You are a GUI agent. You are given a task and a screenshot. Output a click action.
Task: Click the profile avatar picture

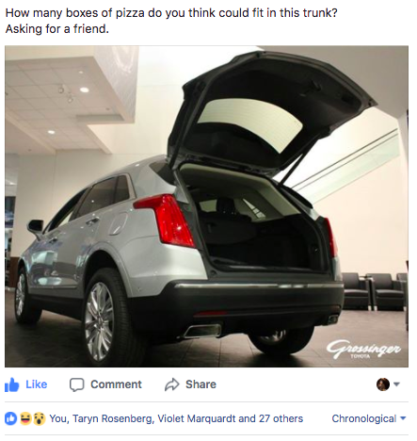click(x=383, y=384)
